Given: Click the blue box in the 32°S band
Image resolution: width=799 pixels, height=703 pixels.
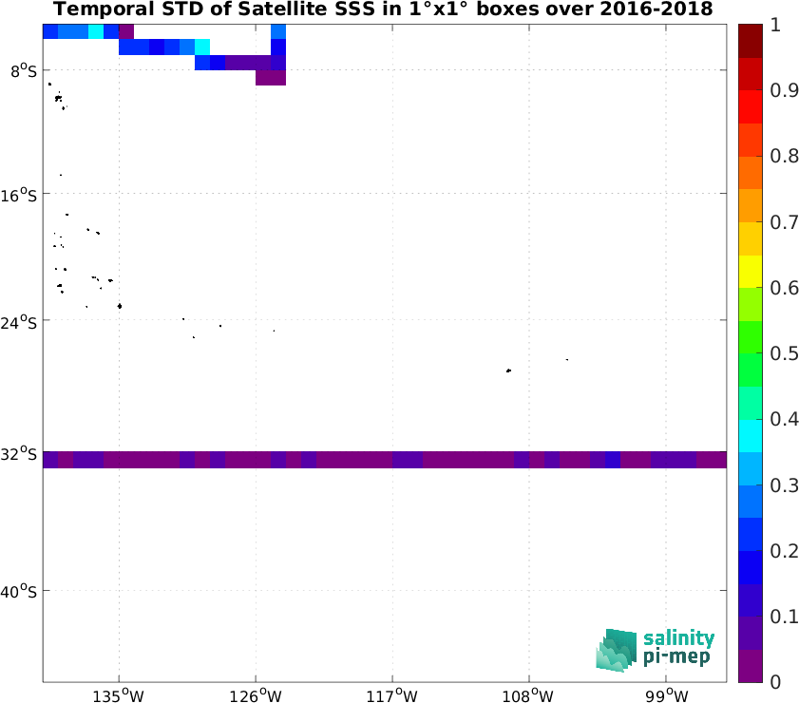Looking at the screenshot, I should (613, 460).
